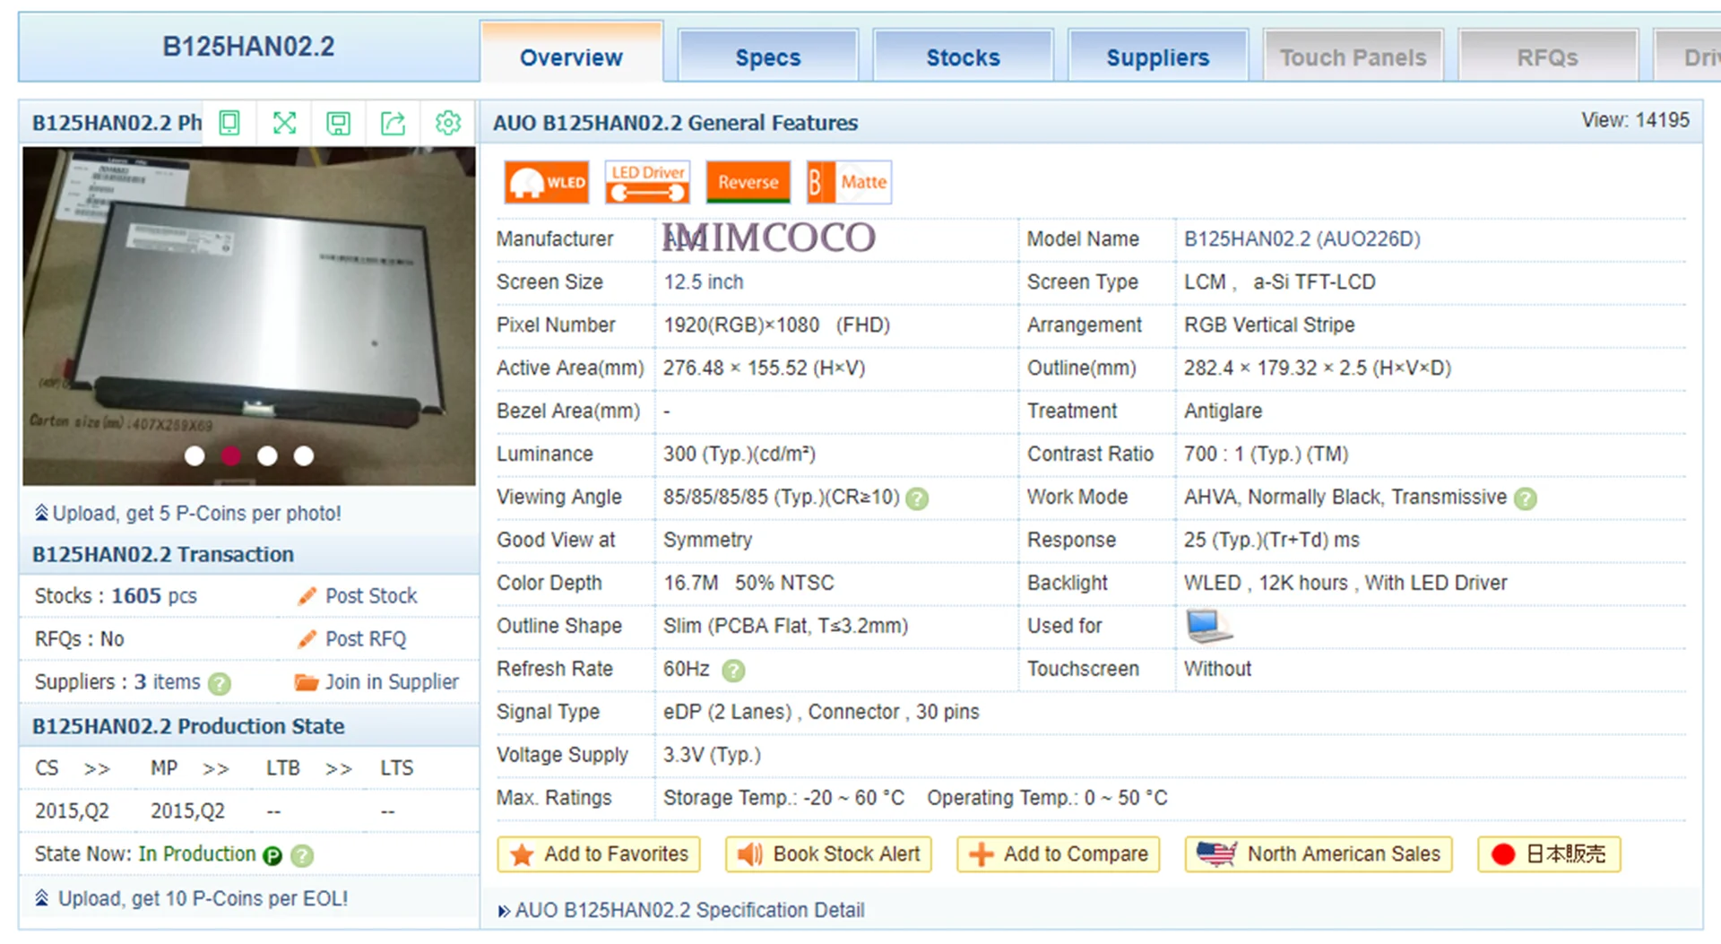Open help icon beside 60Hz refresh rate
Screen dimensions: 1721x944
pos(733,671)
